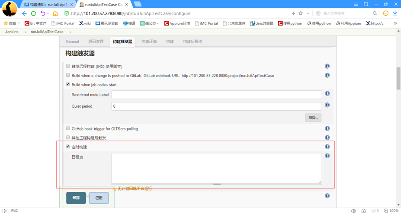The height and width of the screenshot is (214, 401).
Task: Open Jenkins breadcrumb link
Action: click(12, 32)
